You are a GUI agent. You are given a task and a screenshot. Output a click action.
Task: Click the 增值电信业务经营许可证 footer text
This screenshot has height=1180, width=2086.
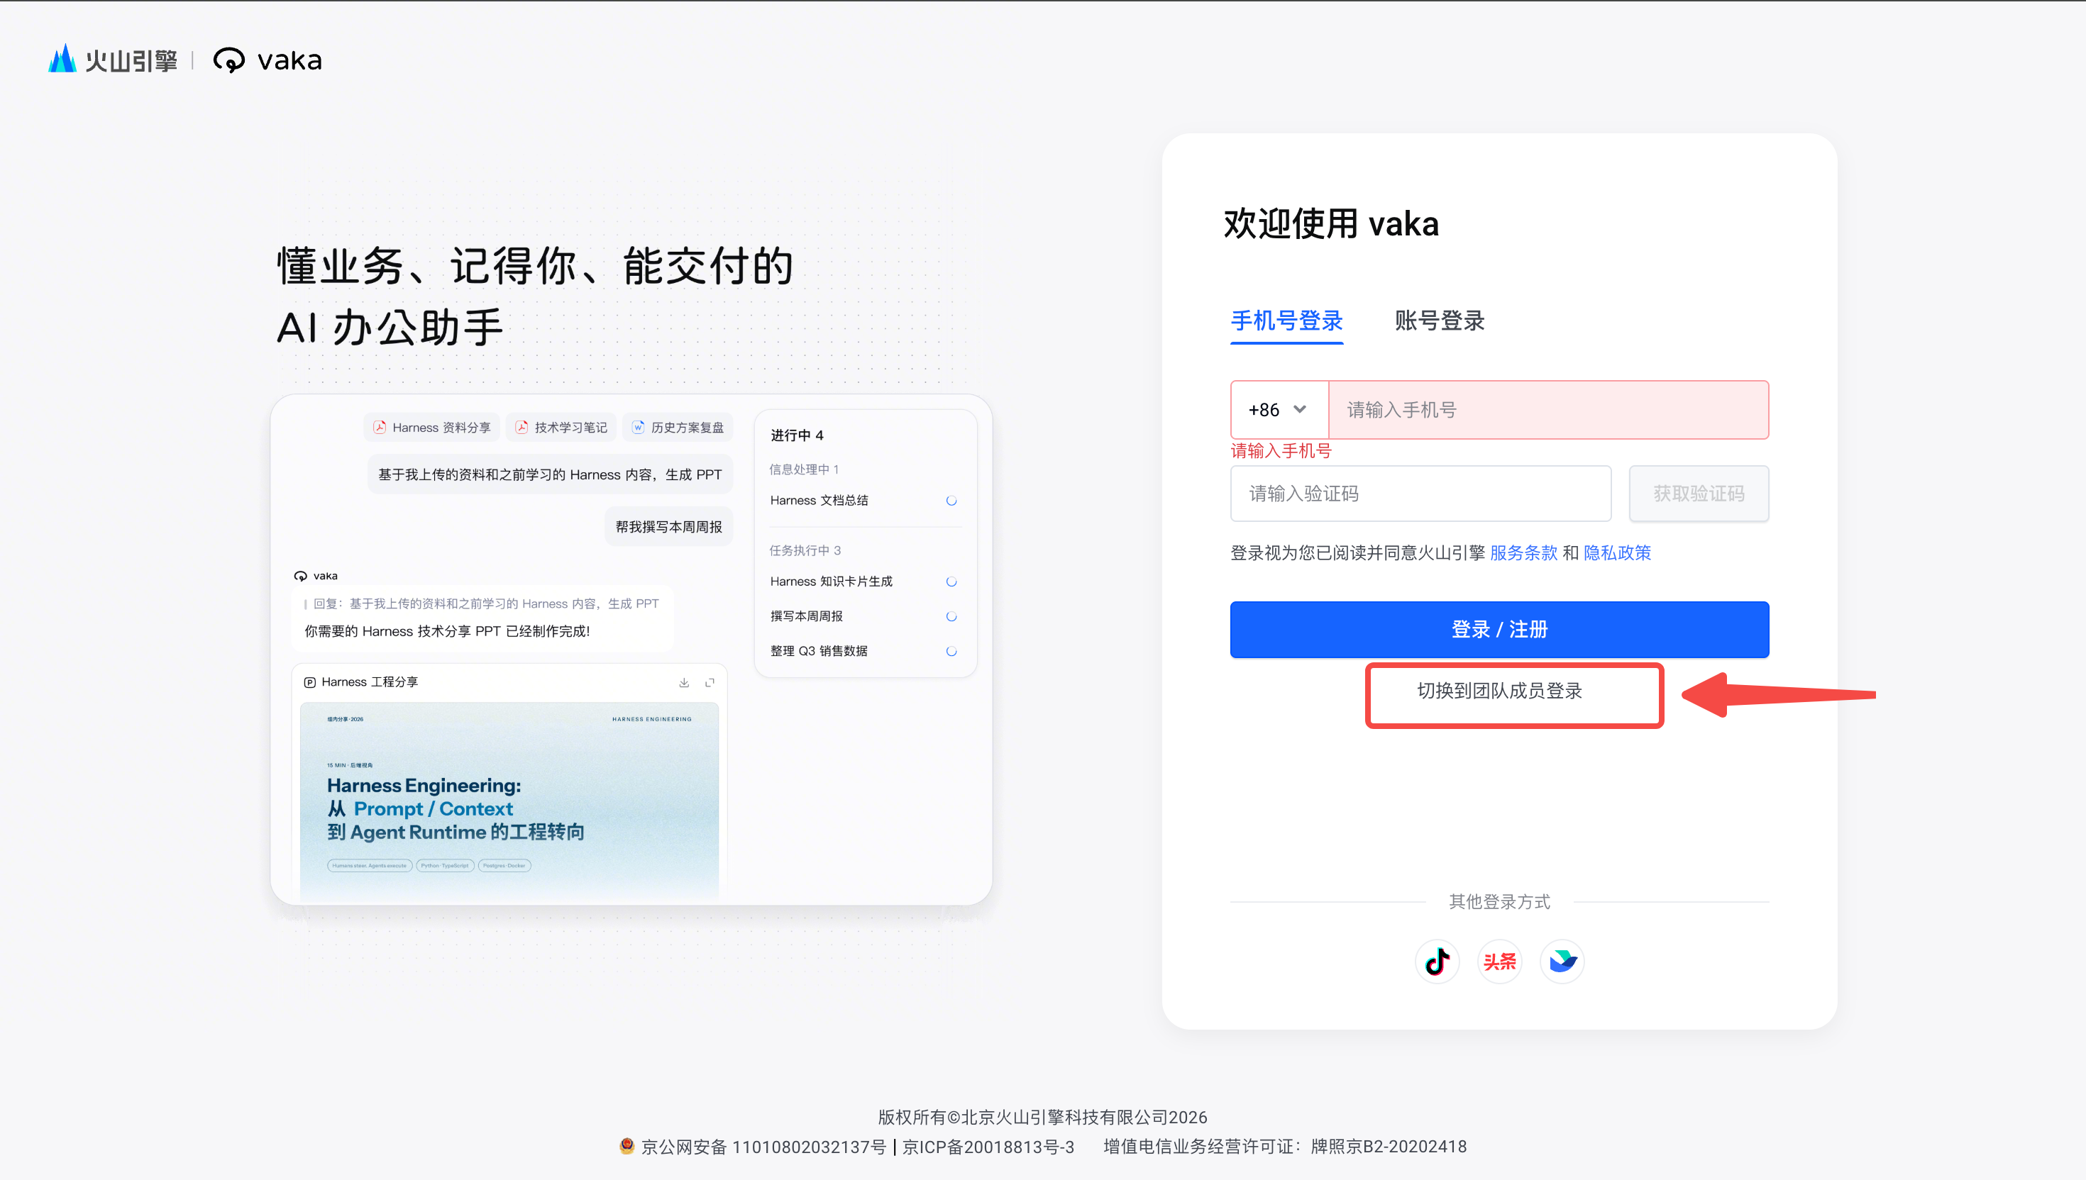click(1285, 1147)
